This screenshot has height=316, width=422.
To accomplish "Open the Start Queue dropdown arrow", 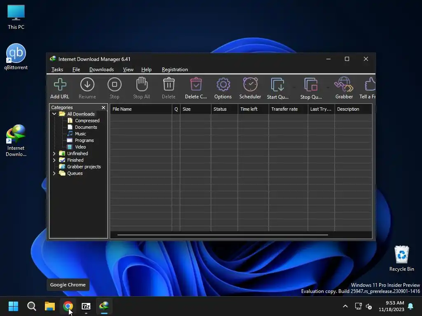I will 294,87.
